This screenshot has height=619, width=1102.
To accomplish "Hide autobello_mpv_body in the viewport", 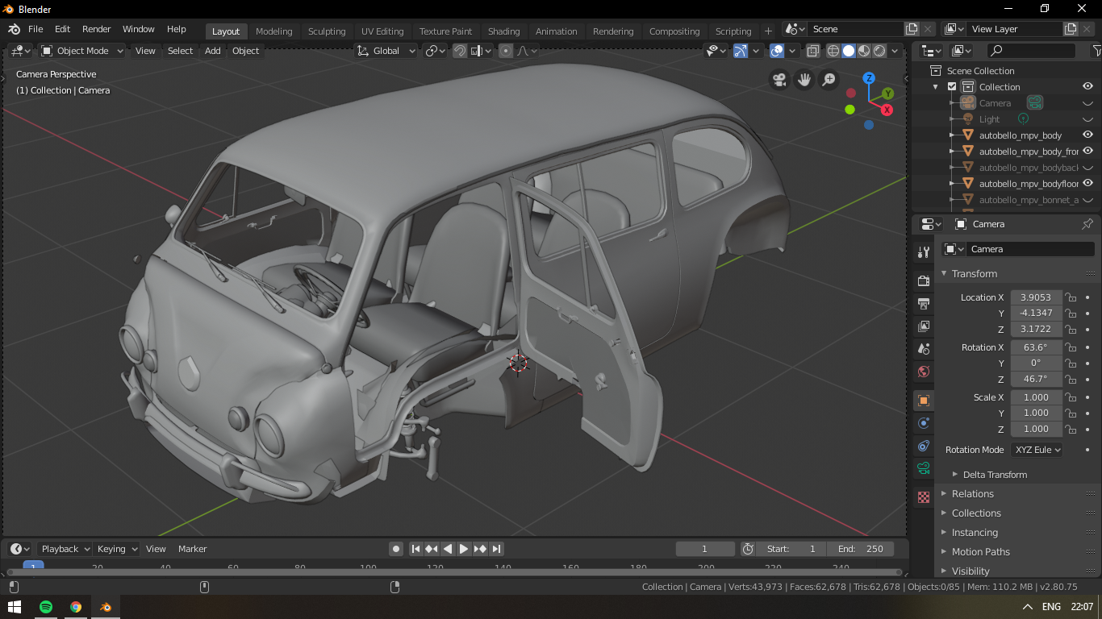I will coord(1087,135).
